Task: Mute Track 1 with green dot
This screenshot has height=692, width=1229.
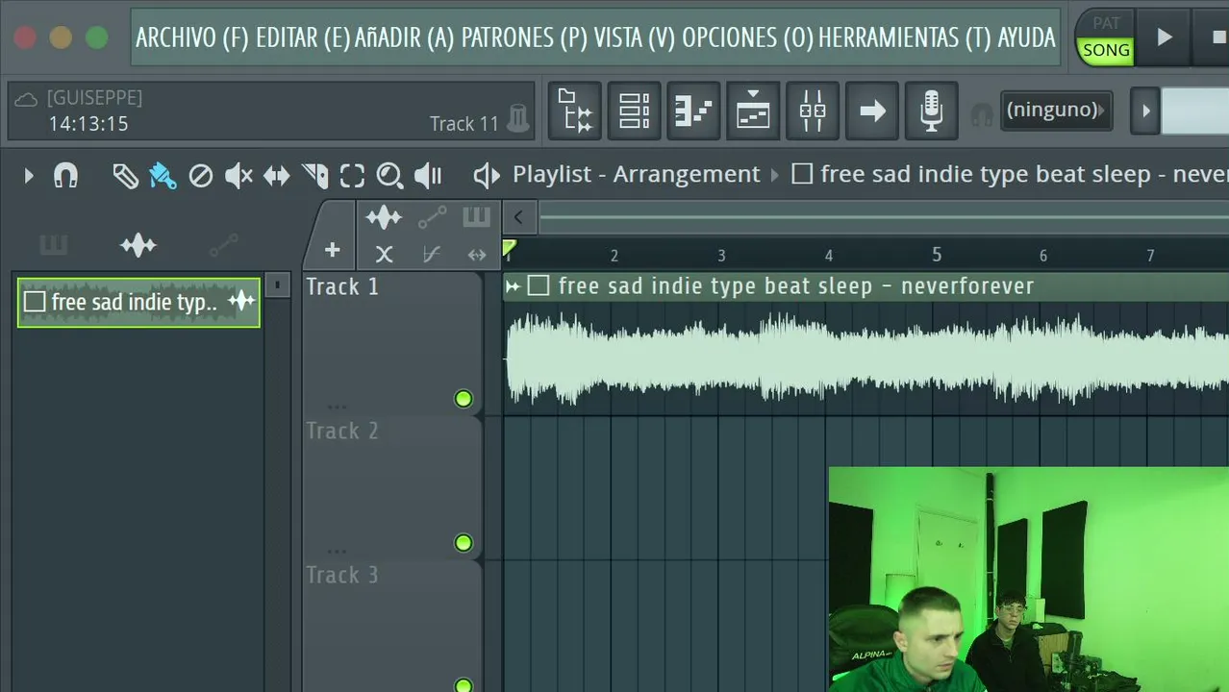Action: [x=464, y=399]
